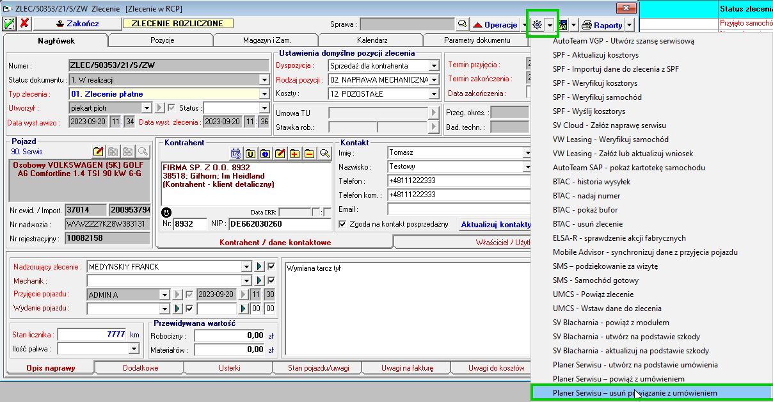Expand the Dyspozycja dropdown
Image resolution: width=773 pixels, height=402 pixels.
pos(434,65)
